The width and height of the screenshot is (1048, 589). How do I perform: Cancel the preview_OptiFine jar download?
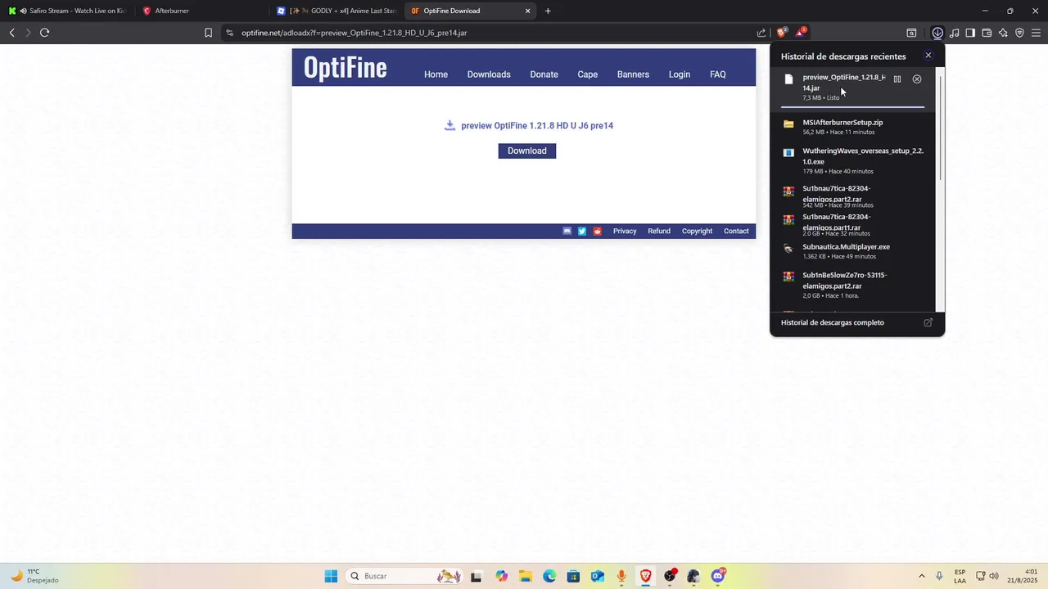coord(917,79)
